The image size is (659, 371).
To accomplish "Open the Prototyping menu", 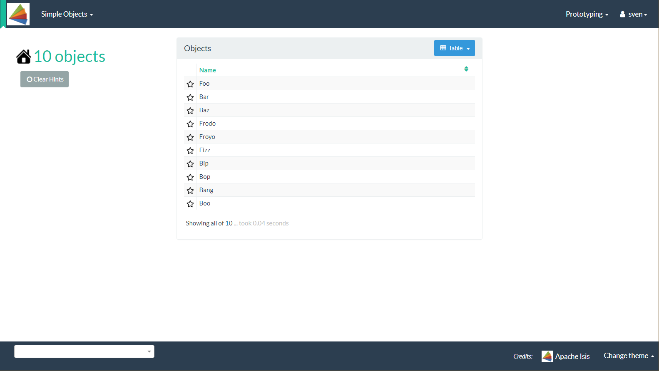I will [x=587, y=14].
